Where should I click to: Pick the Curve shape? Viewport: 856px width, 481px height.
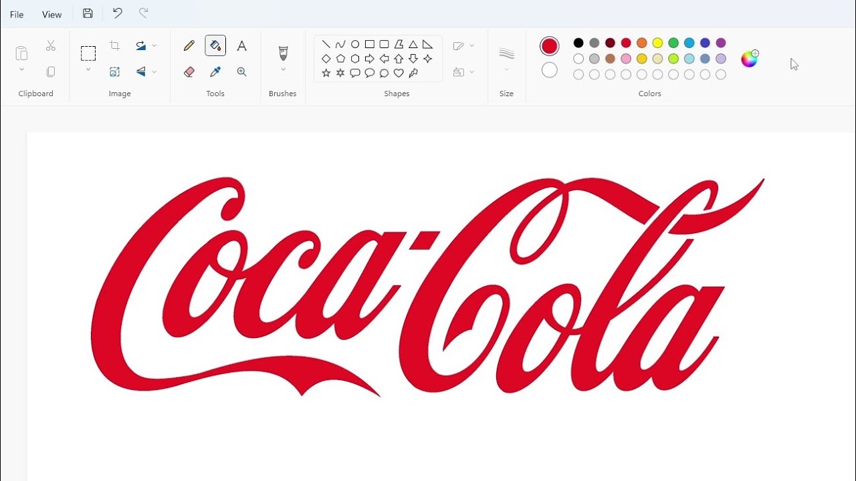coord(340,45)
